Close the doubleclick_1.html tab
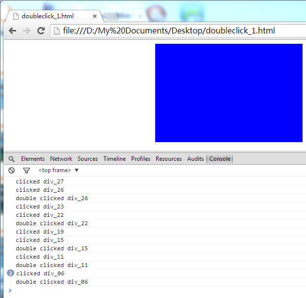This screenshot has width=306, height=298. [95, 16]
